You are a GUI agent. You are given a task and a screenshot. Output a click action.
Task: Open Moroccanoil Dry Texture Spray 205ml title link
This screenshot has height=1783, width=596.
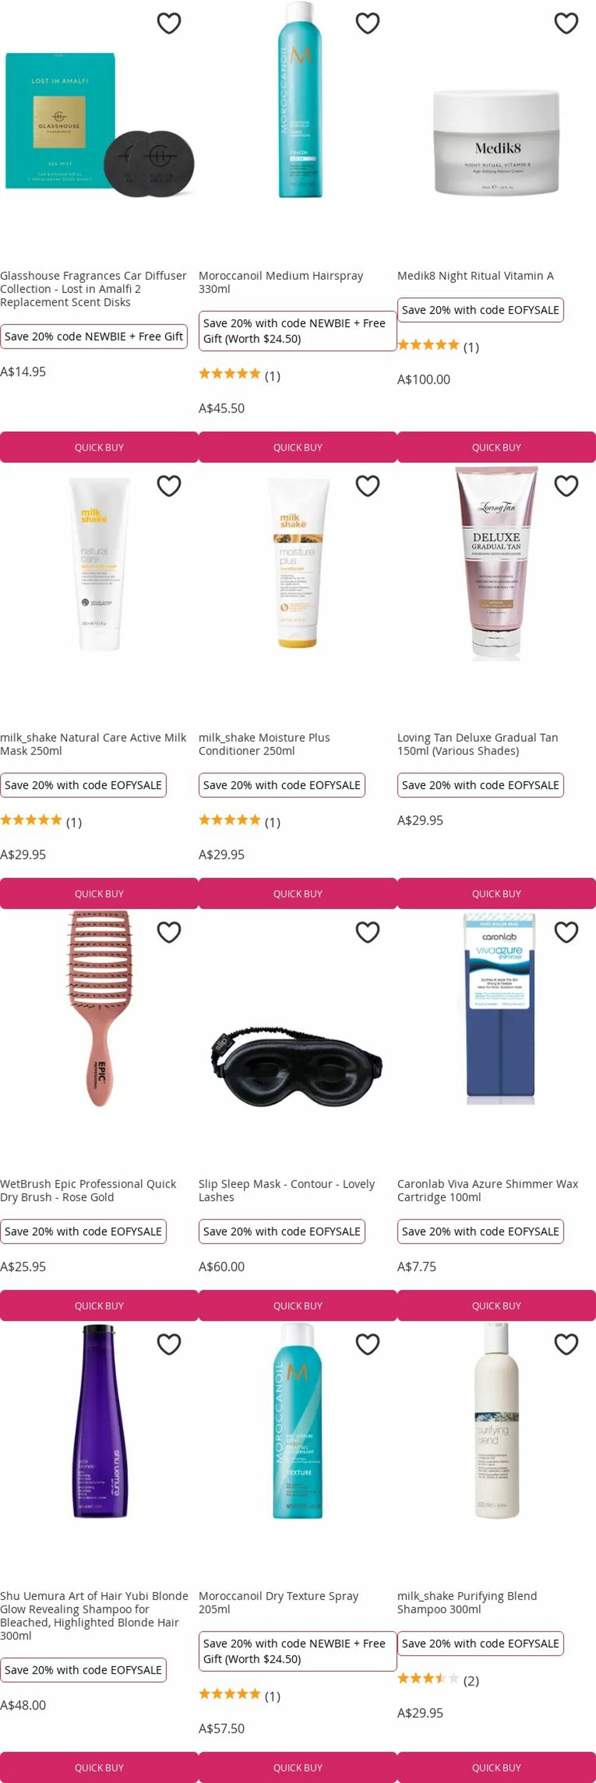[x=278, y=1602]
